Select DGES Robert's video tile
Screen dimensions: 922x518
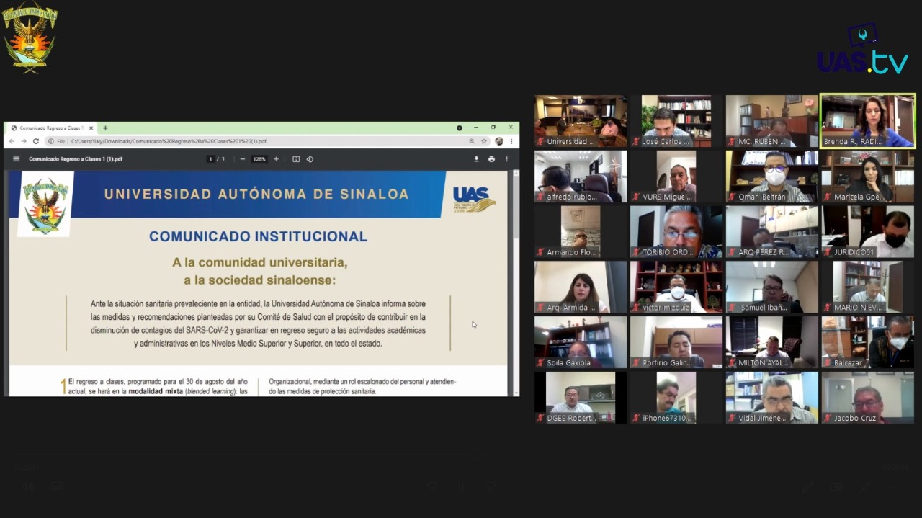(581, 398)
